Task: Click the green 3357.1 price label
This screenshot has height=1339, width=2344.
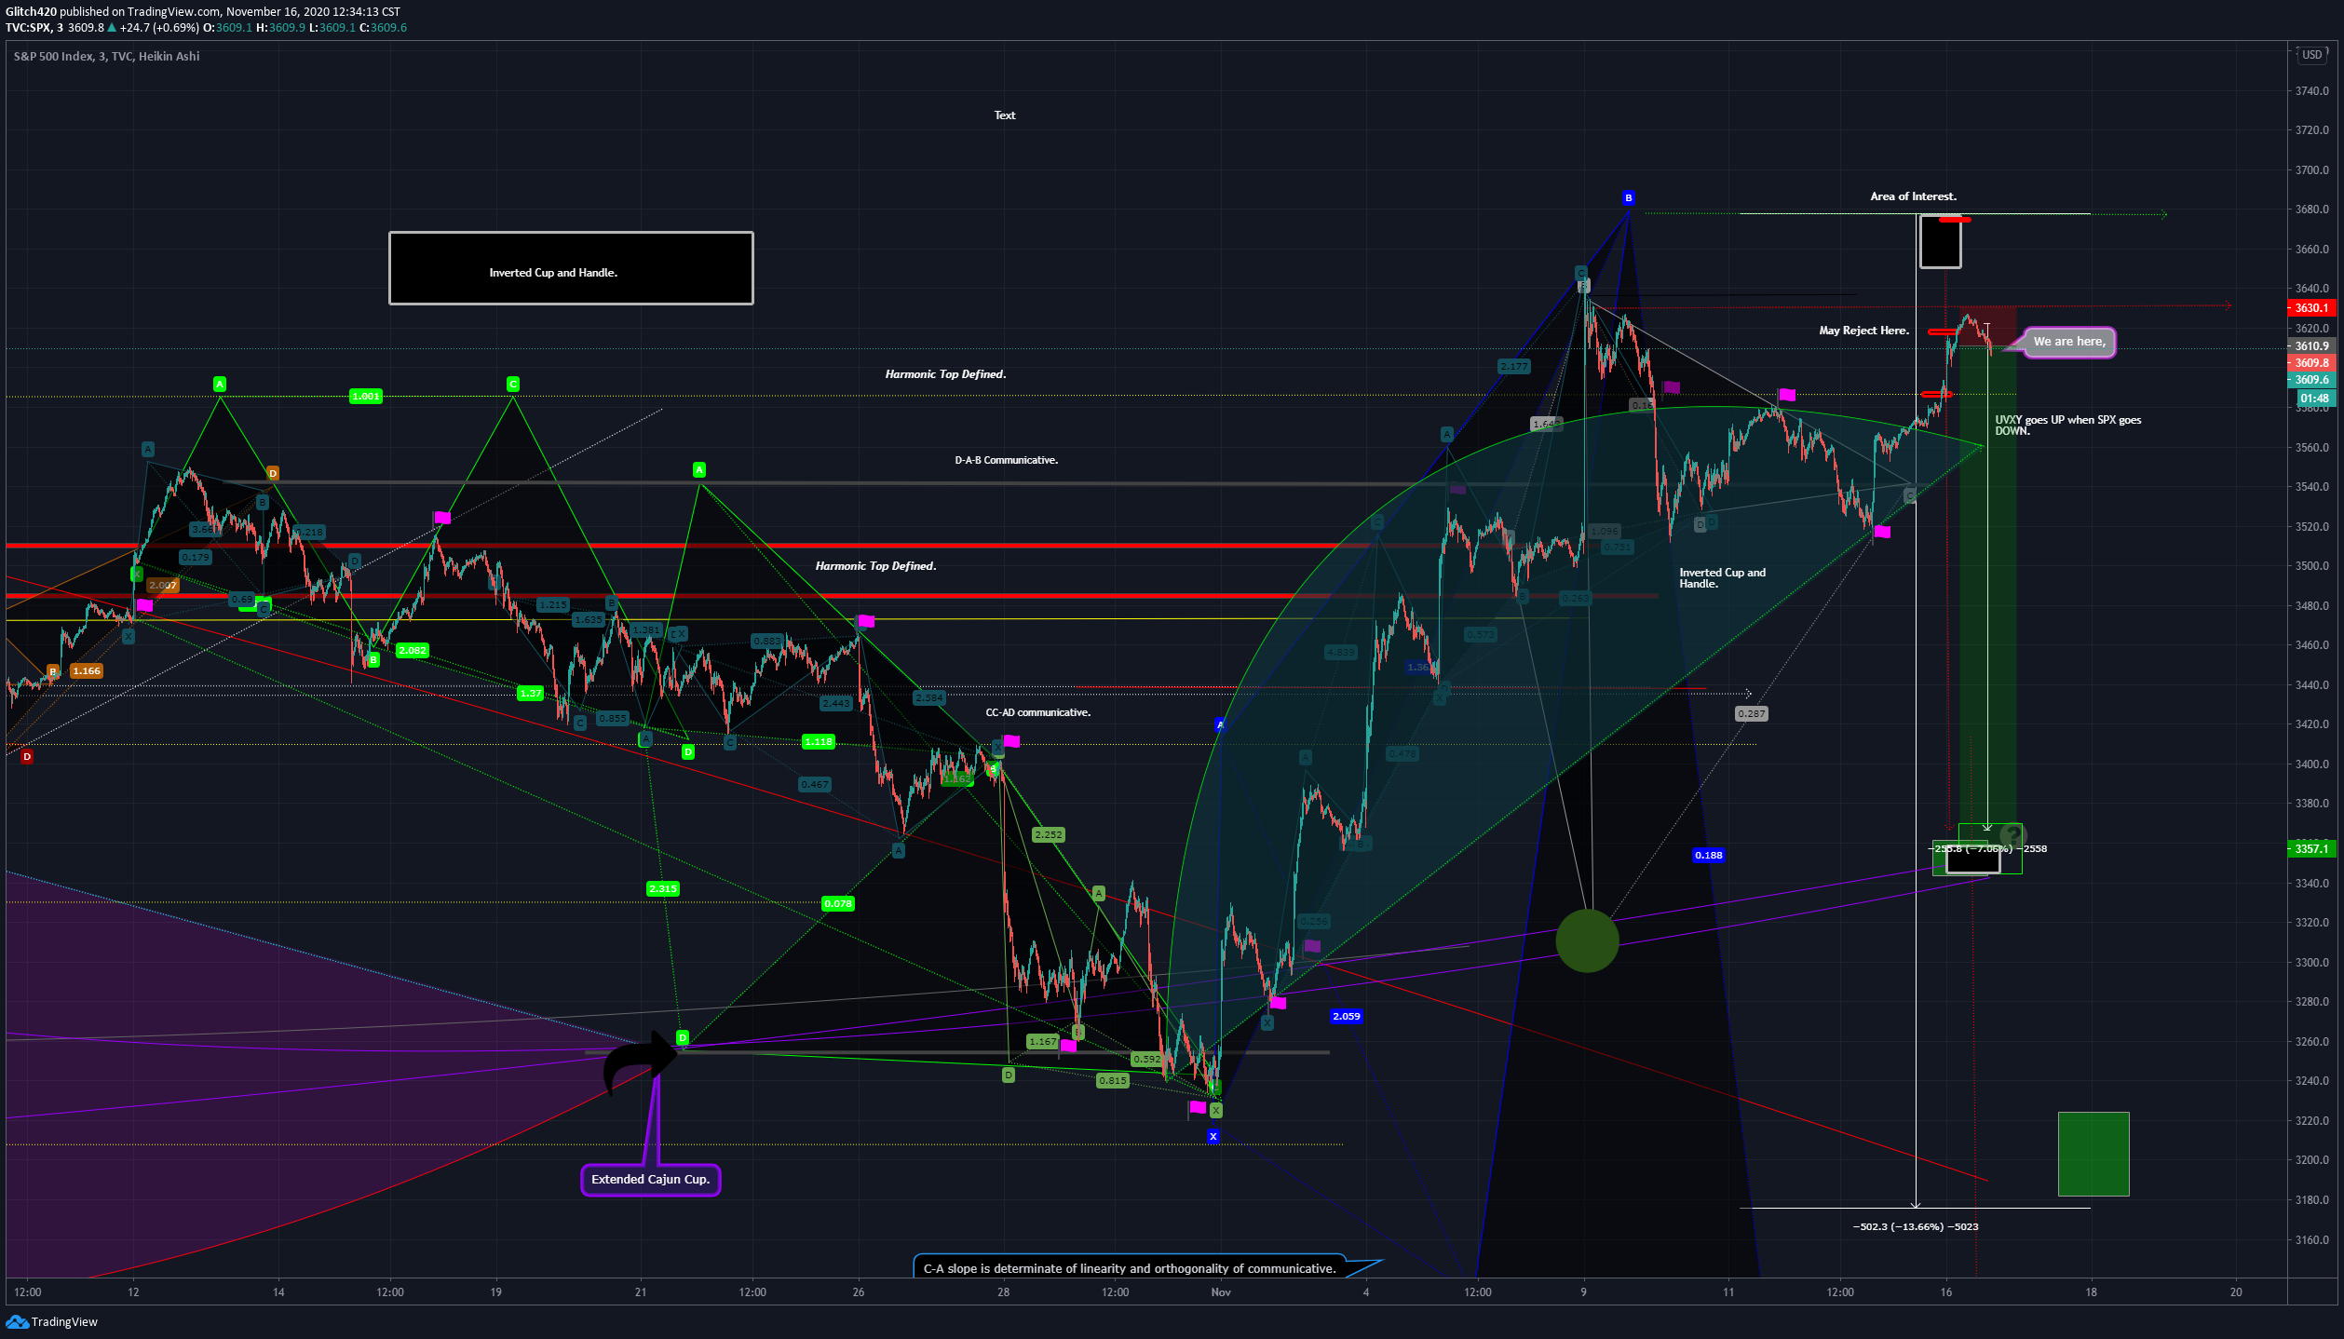Action: (x=2310, y=848)
